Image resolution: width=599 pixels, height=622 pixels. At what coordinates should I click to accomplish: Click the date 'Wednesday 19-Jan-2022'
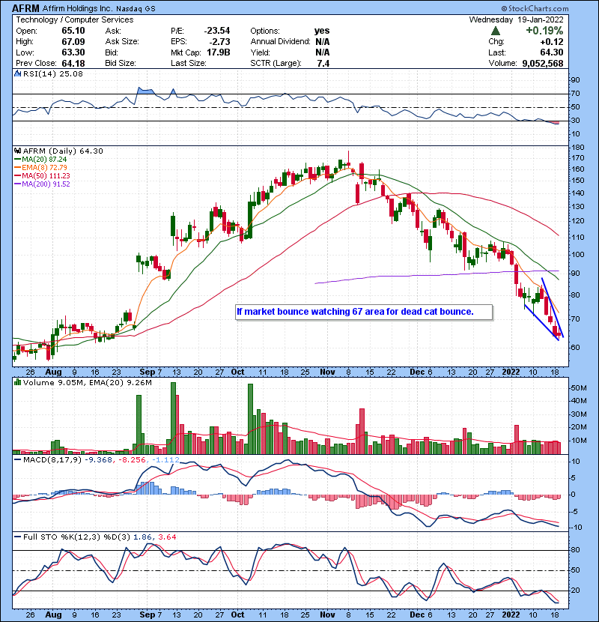(516, 19)
